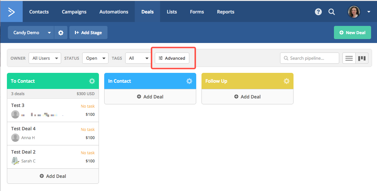Click the ActiveCampaign logo home icon
377x191 pixels.
[12, 12]
